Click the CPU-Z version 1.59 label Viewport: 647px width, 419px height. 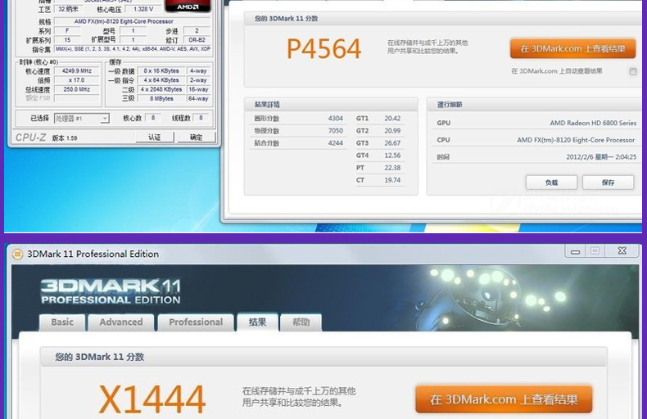[x=65, y=138]
